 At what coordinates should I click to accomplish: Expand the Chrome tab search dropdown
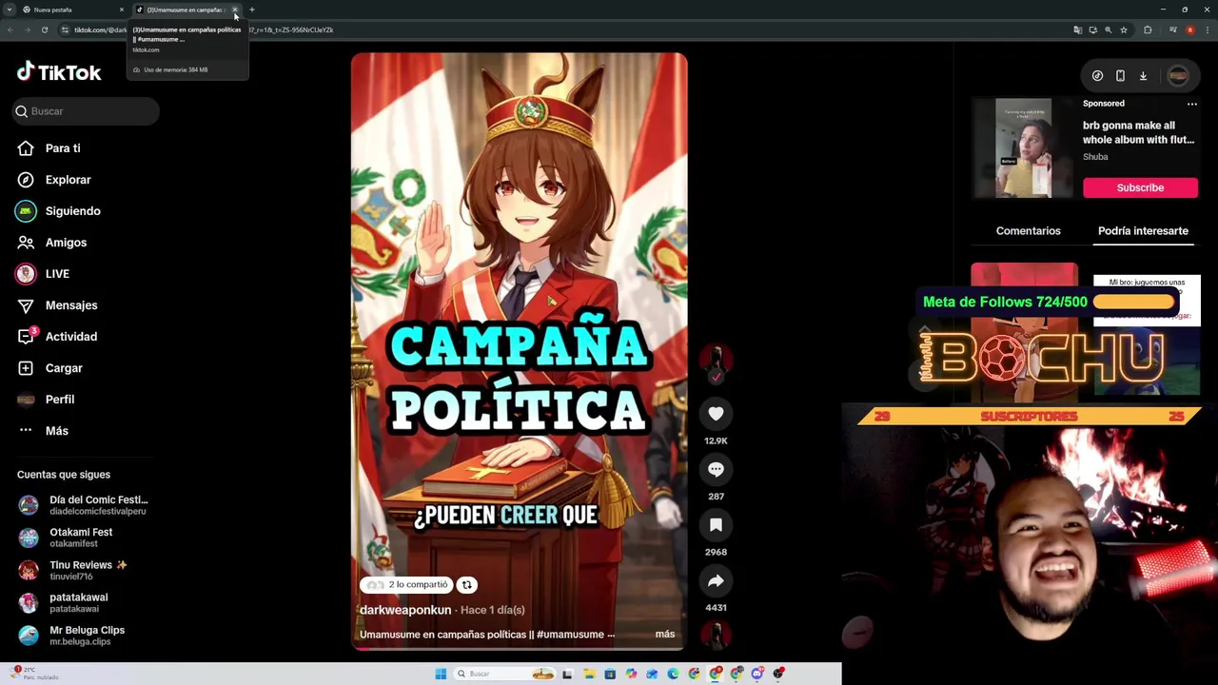coord(10,10)
